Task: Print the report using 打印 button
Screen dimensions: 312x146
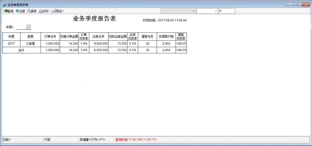Action: [x=44, y=11]
